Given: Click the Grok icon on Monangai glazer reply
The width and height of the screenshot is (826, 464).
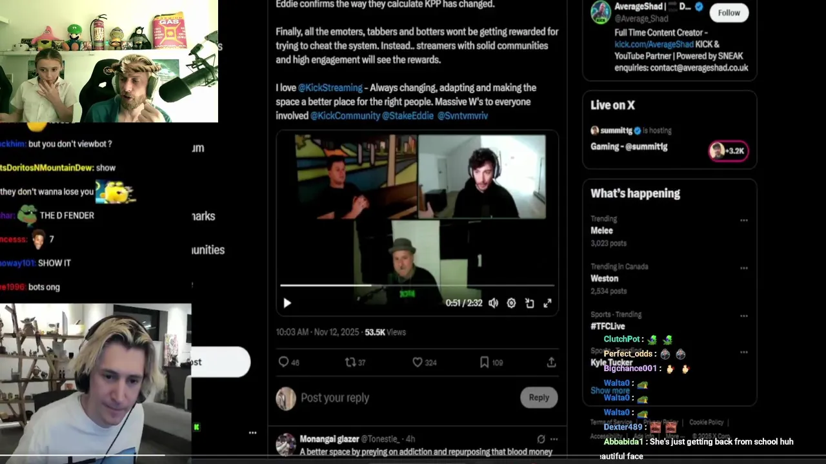Looking at the screenshot, I should pyautogui.click(x=541, y=440).
